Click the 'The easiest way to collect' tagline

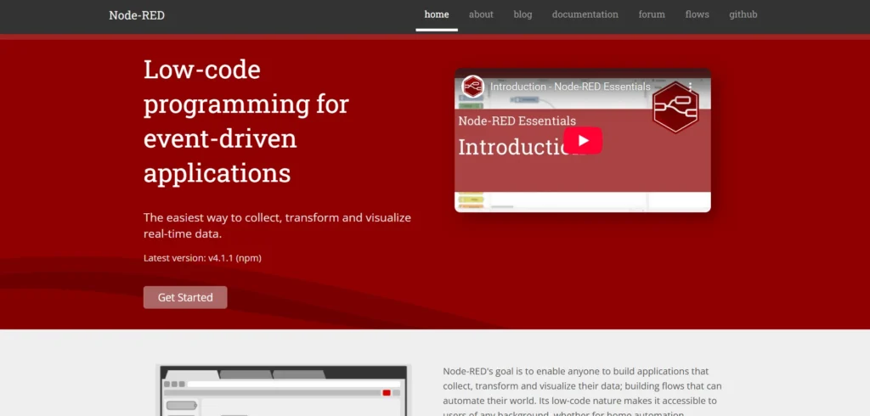[278, 225]
